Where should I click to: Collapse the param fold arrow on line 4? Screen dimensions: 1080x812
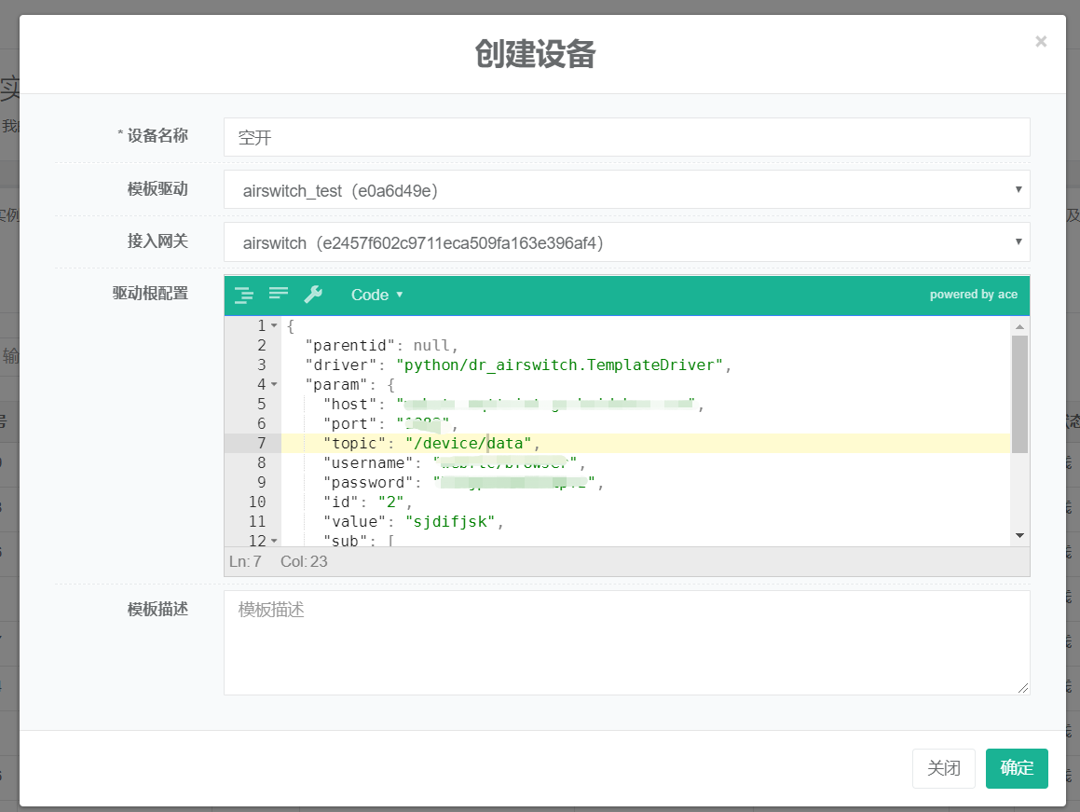click(x=274, y=384)
